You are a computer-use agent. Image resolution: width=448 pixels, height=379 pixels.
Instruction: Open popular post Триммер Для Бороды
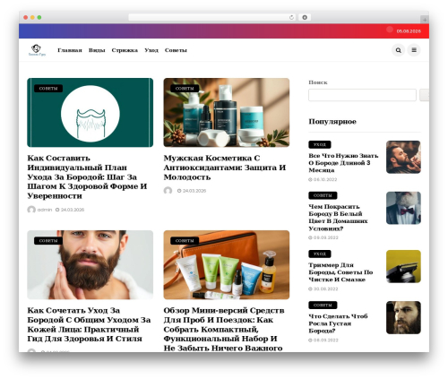(x=340, y=272)
